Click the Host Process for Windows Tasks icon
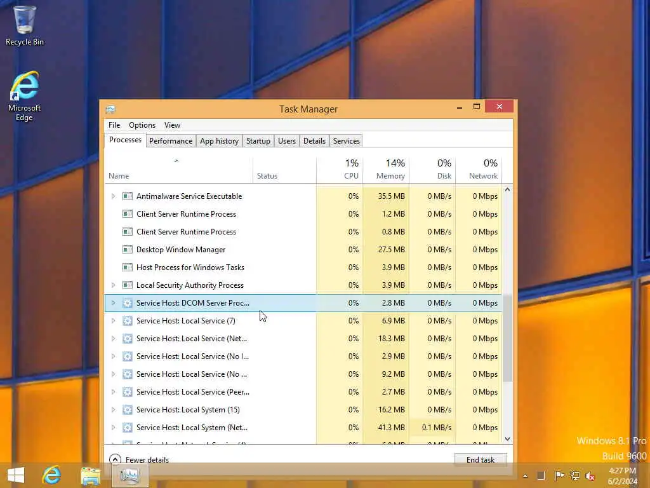Viewport: 650px width, 488px height. (x=127, y=268)
